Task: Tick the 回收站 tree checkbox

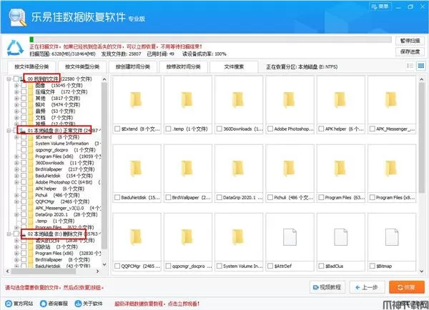Action: coord(24,247)
